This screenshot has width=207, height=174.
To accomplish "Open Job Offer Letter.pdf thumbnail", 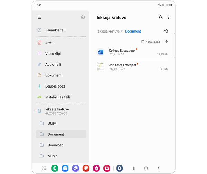I will (x=100, y=66).
